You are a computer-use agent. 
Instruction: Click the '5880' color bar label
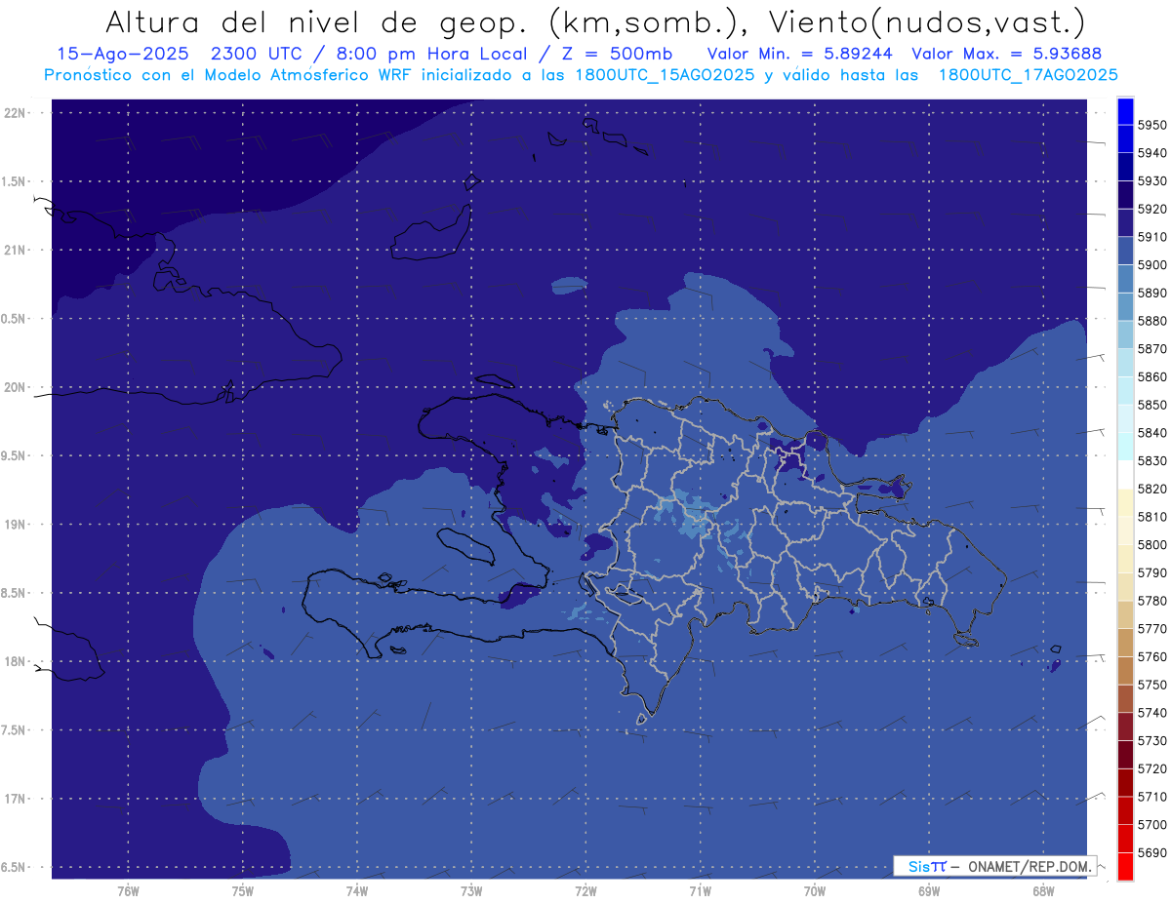(x=1151, y=321)
